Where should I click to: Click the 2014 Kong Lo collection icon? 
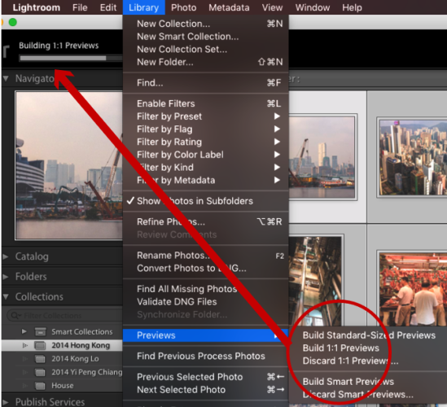coord(40,359)
